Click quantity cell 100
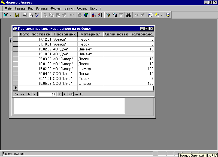218x157 pixels. point(128,69)
